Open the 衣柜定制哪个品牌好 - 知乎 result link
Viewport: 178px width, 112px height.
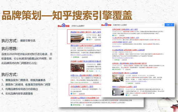[x=82, y=86]
